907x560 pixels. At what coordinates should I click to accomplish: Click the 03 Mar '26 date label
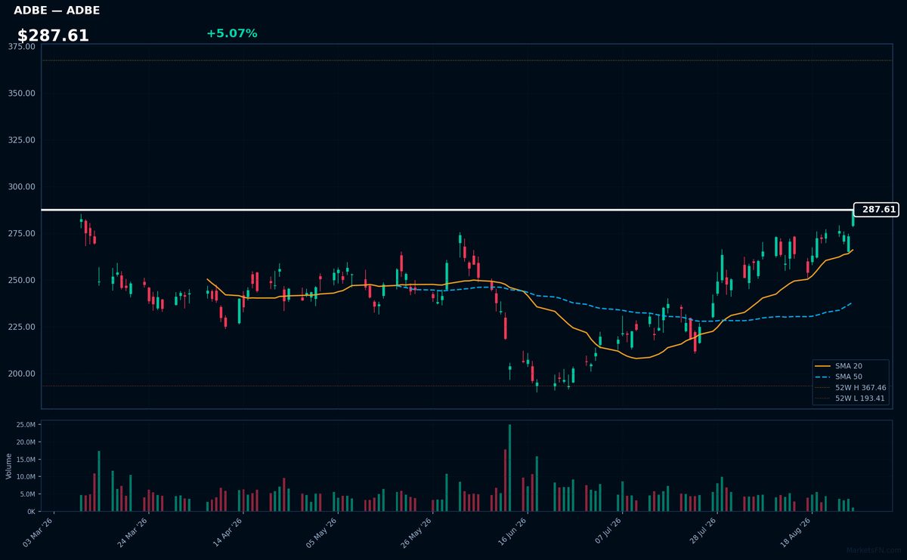[x=39, y=532]
